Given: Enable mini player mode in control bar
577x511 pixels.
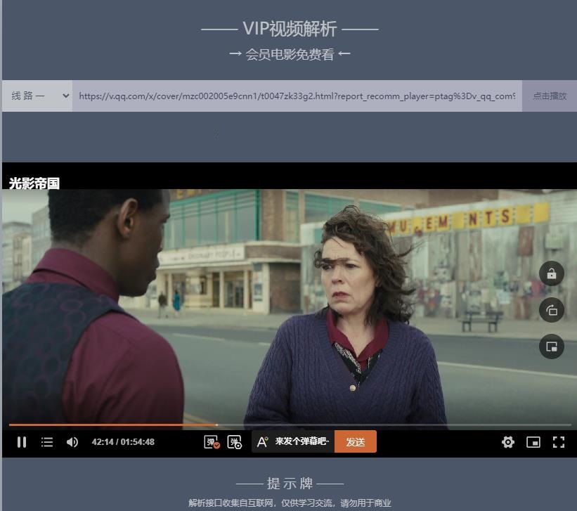Looking at the screenshot, I should coord(533,442).
